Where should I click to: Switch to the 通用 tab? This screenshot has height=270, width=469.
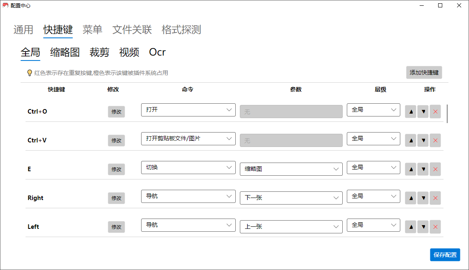point(23,30)
